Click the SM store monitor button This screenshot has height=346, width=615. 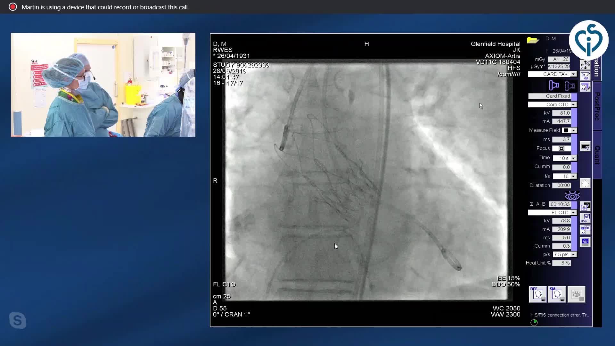tap(557, 294)
